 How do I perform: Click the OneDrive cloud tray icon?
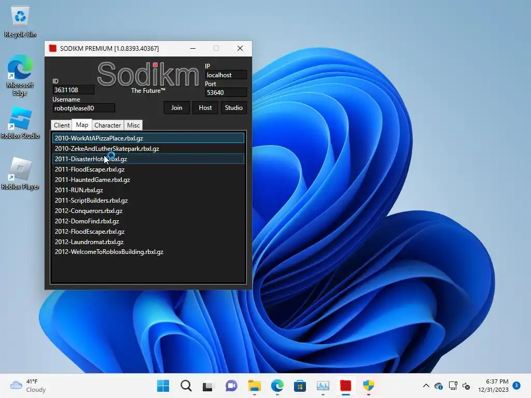pyautogui.click(x=439, y=386)
